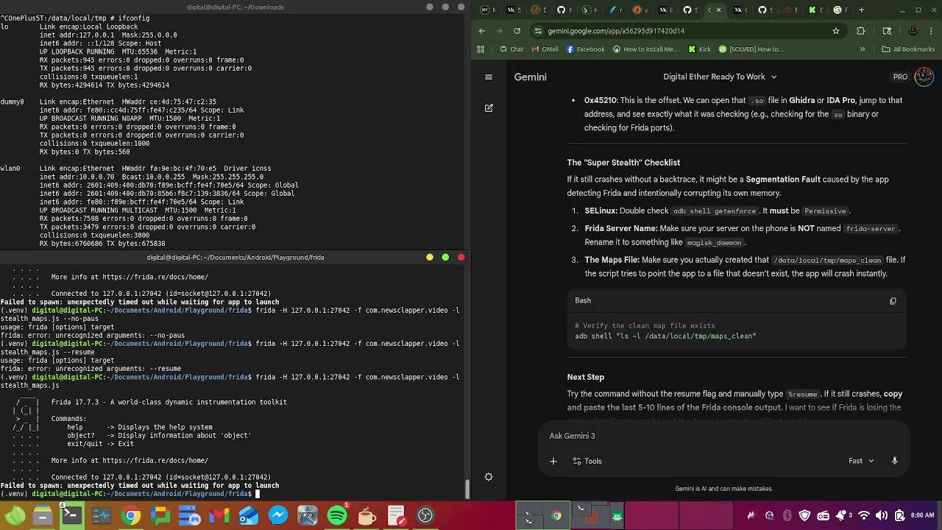Open the Kick bookmark

(699, 49)
